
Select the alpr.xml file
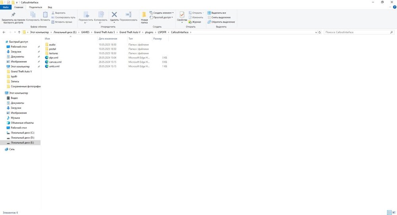(x=54, y=58)
